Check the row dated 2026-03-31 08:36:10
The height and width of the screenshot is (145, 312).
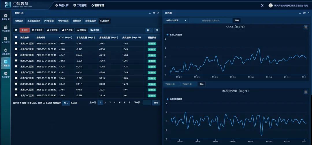click(16, 44)
